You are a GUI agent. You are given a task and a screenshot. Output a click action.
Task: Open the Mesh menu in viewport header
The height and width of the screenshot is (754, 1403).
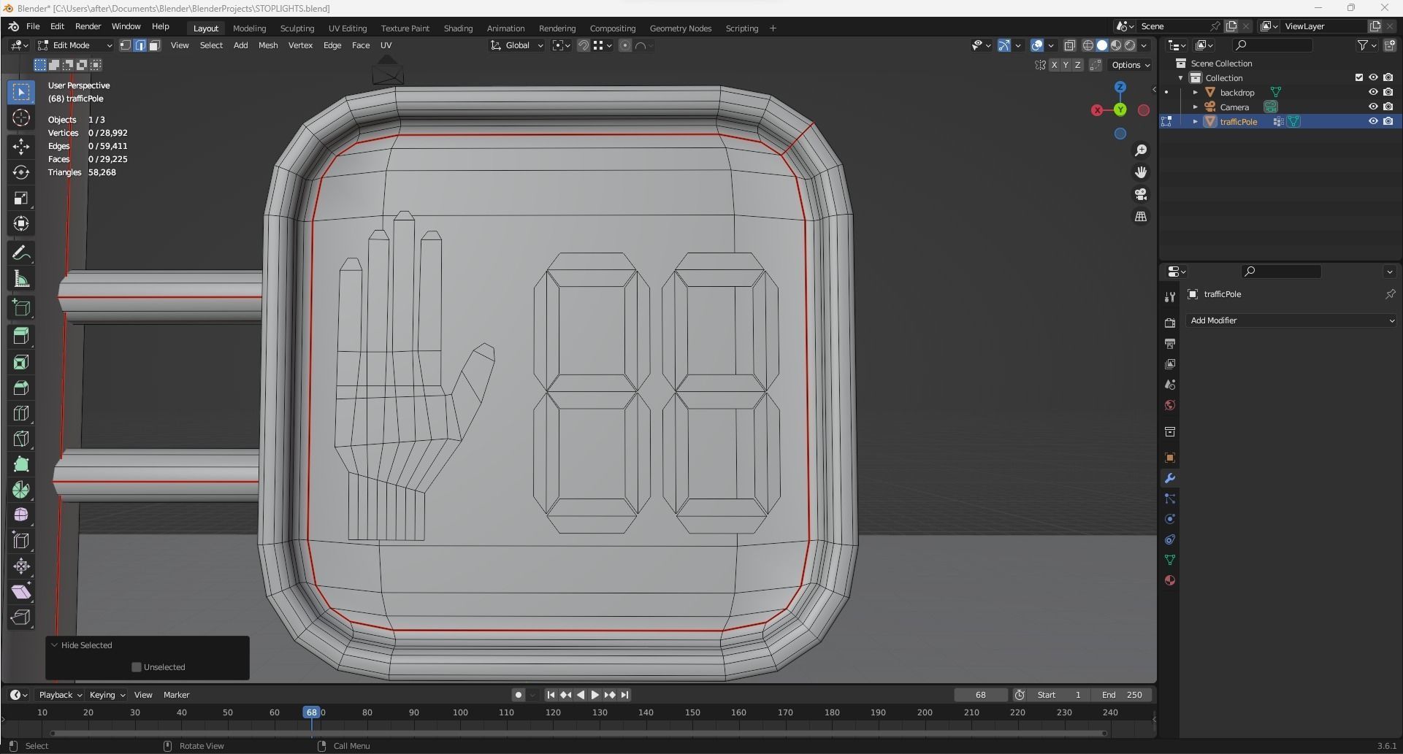click(268, 45)
